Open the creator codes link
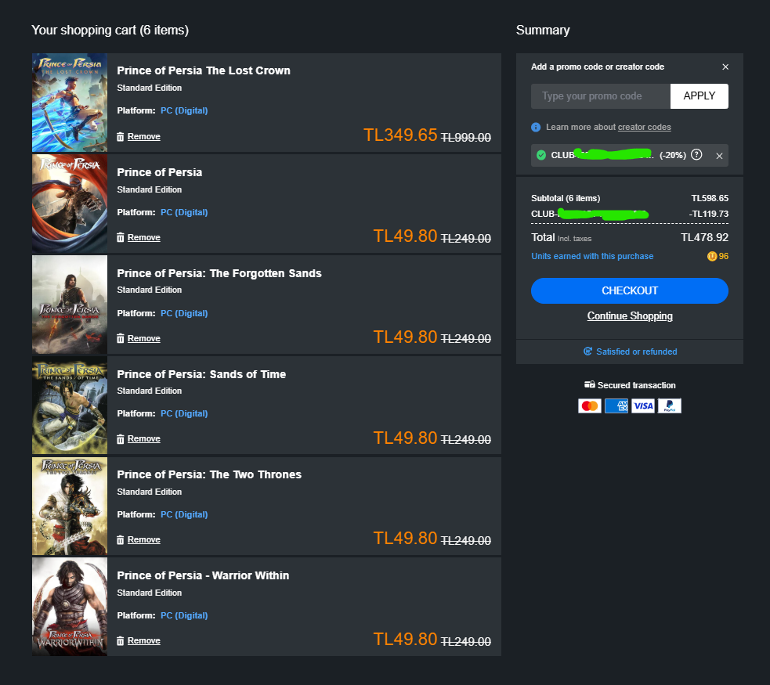The width and height of the screenshot is (770, 685). tap(645, 127)
